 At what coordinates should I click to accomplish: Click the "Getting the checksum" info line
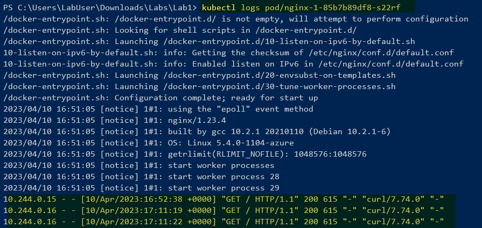[228, 53]
